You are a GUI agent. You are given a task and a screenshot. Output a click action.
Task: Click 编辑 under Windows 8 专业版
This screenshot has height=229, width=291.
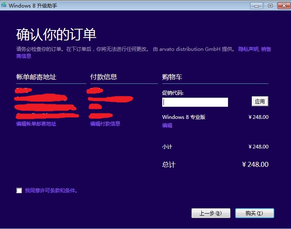tap(167, 126)
